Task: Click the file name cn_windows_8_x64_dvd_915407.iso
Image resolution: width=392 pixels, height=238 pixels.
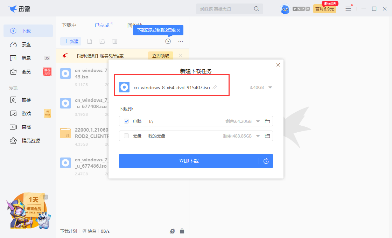Action: point(172,87)
